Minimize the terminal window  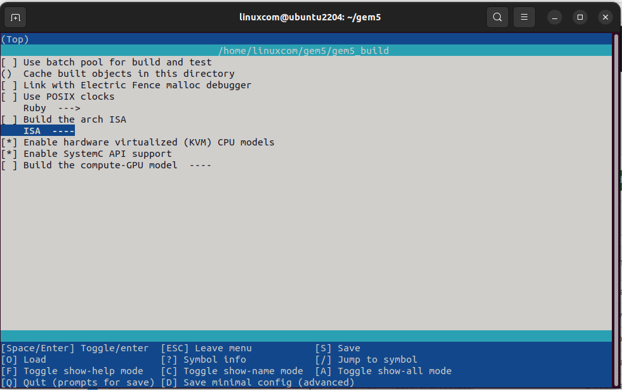554,17
